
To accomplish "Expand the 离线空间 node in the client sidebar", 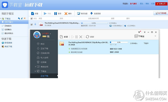I will point(35,67).
